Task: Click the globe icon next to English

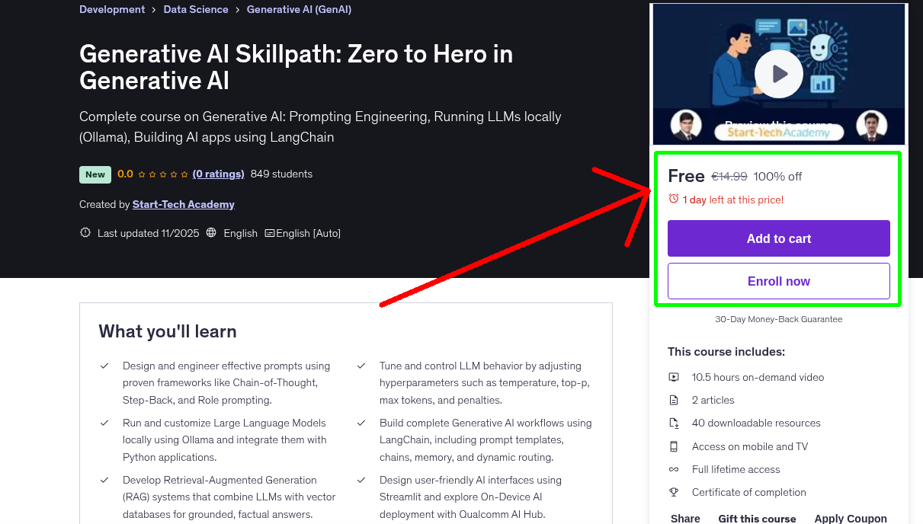Action: 211,233
